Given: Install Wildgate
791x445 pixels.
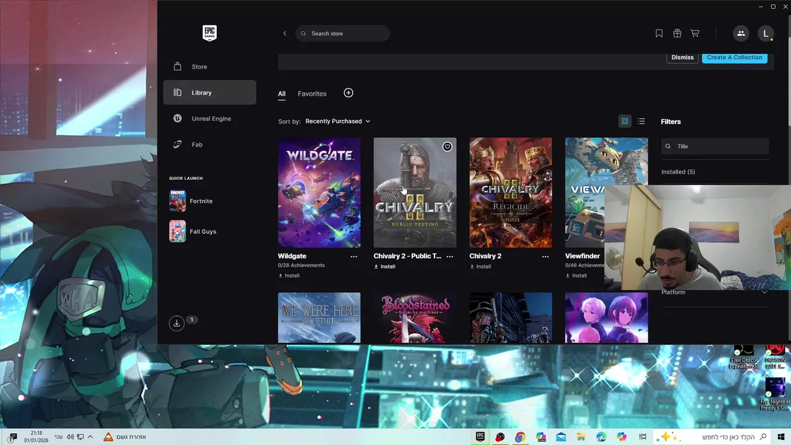Looking at the screenshot, I should coord(289,276).
